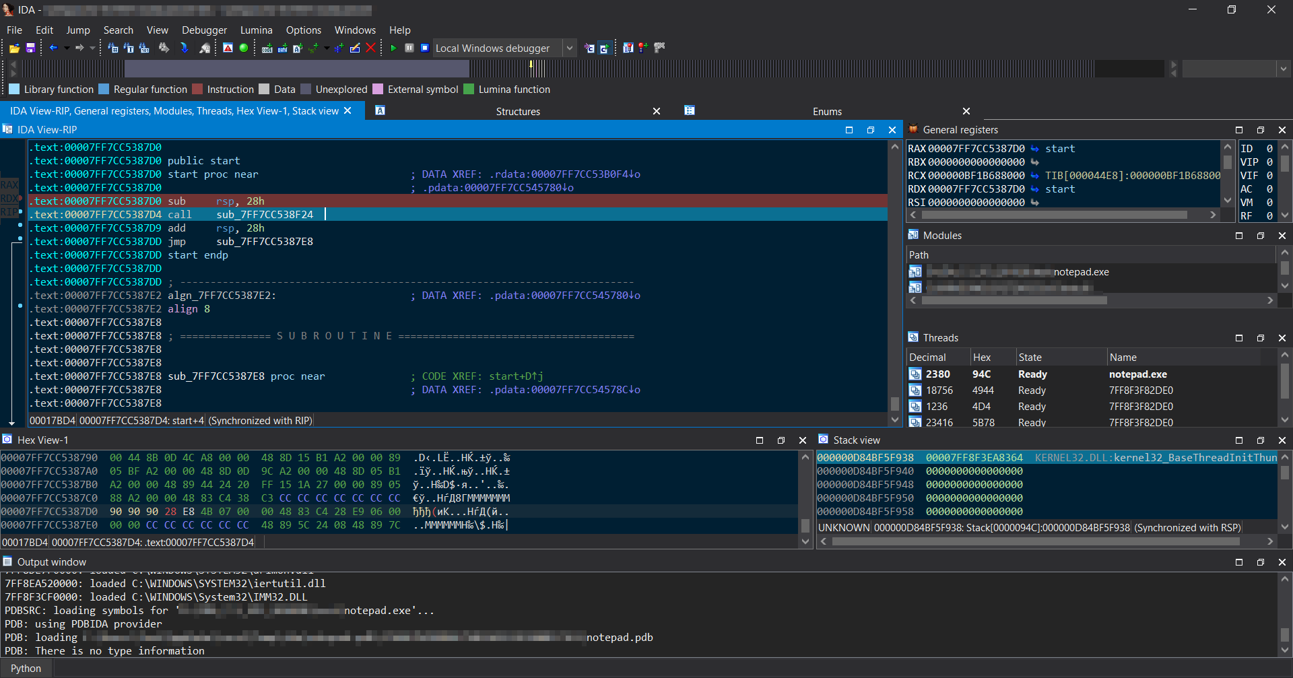Click the red X delete icon in toolbar
1293x678 pixels.
[x=370, y=48]
